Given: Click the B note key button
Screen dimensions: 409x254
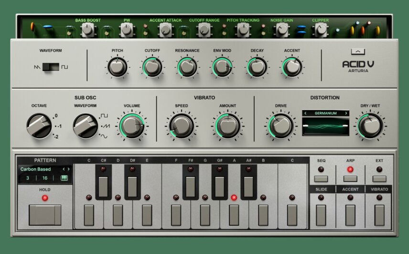Looking at the screenshot, I should (263, 215).
